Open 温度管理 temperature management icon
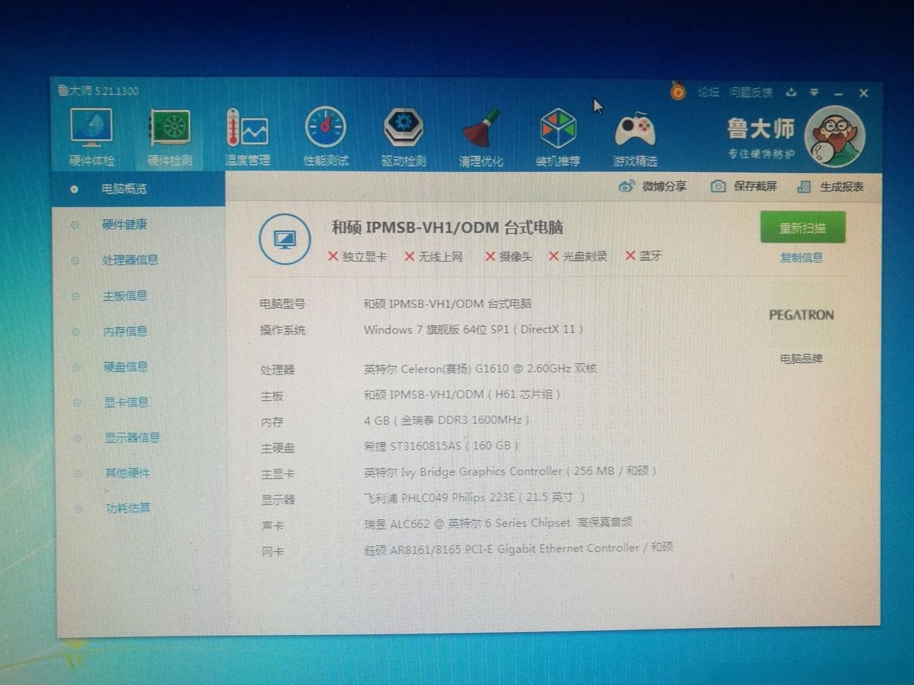 [247, 137]
